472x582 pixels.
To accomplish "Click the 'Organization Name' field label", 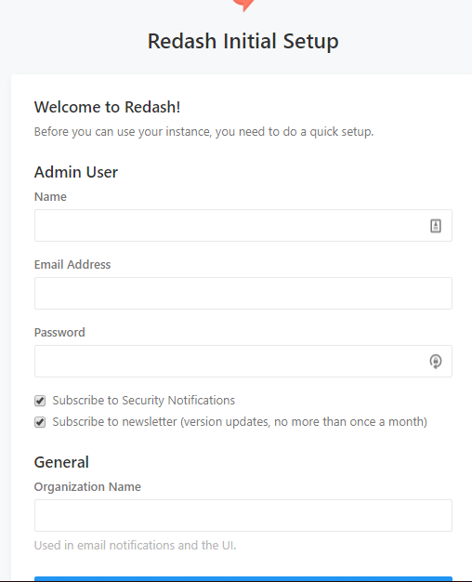I will click(87, 487).
